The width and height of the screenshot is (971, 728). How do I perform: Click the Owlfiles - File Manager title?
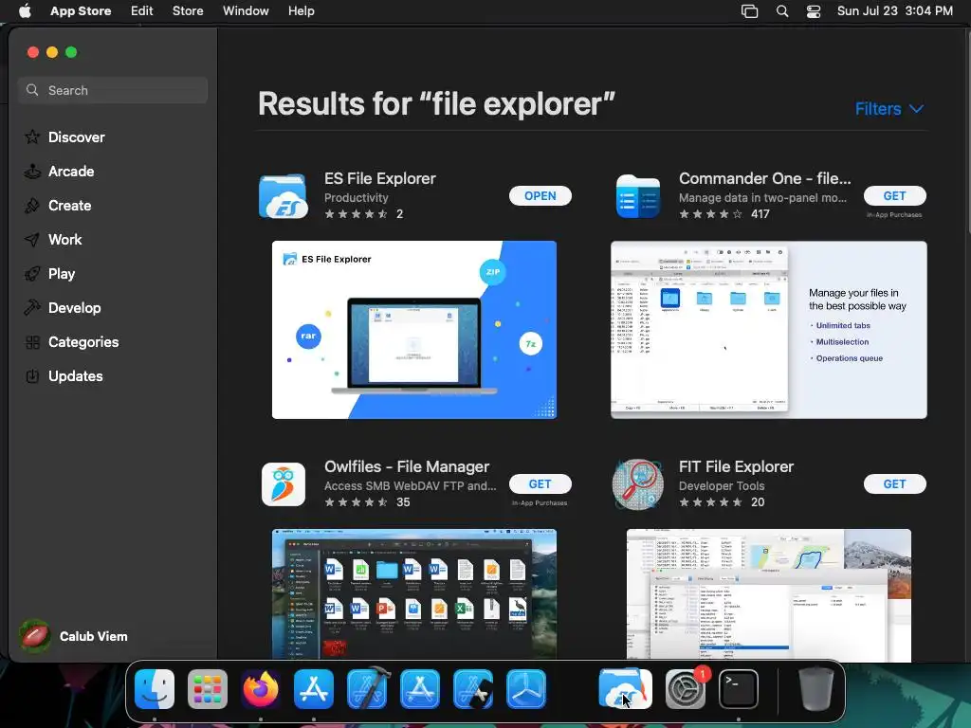(x=407, y=466)
